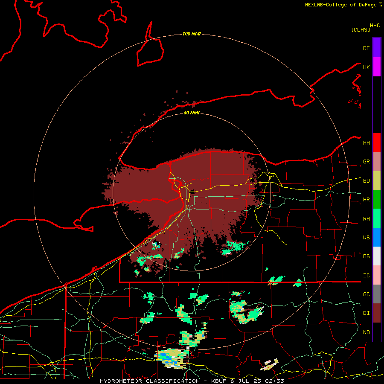This screenshot has height=384, width=384.
Task: Click the BD legend label
Action: pyautogui.click(x=366, y=181)
